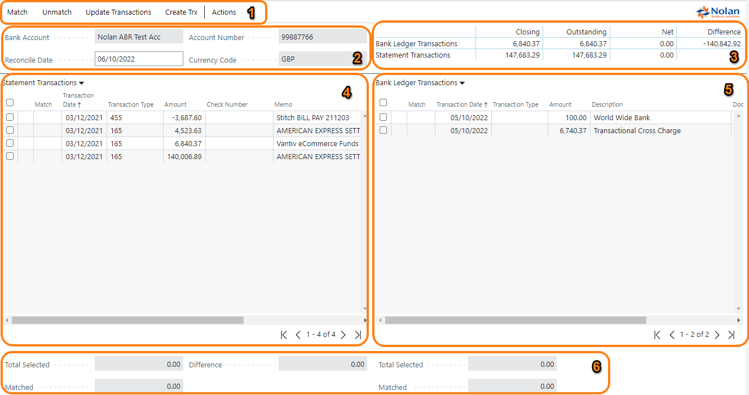Viewport: 749px width, 395px height.
Task: Select the World Wide Bank transaction checkbox
Action: 384,117
